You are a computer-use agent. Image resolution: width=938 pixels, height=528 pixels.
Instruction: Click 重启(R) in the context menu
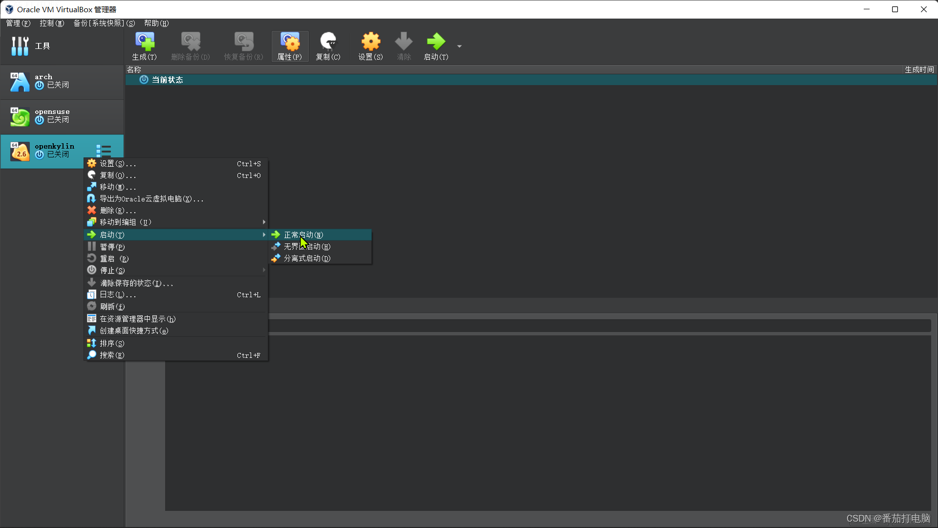click(176, 259)
